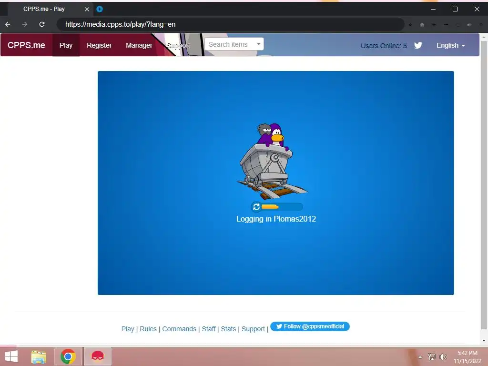Open the Staff footer link
The width and height of the screenshot is (488, 366).
point(209,329)
